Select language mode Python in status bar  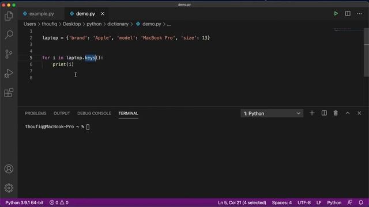334,202
